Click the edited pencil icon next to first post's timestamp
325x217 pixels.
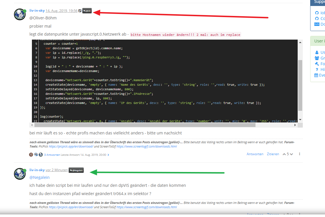tap(80, 11)
